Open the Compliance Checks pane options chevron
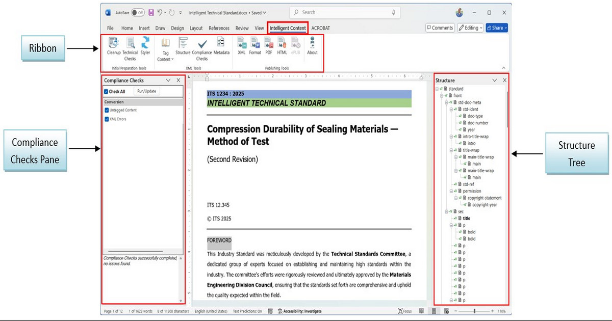The width and height of the screenshot is (612, 321). [x=168, y=80]
